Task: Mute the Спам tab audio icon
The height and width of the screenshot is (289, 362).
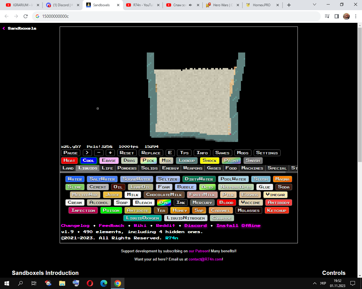Action: (191, 5)
